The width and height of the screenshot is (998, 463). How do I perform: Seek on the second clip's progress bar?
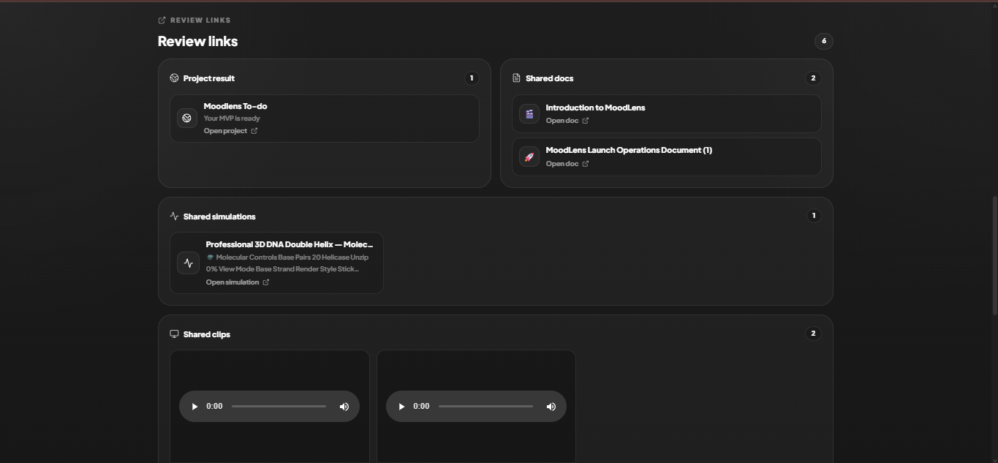pyautogui.click(x=486, y=406)
